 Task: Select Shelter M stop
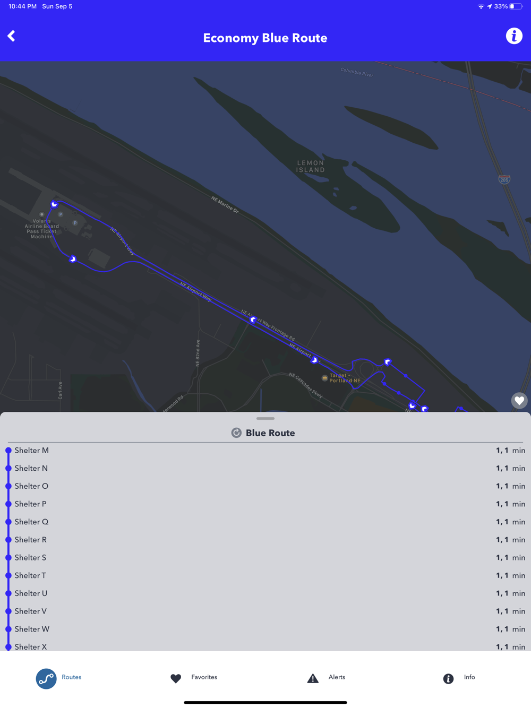tap(265, 451)
